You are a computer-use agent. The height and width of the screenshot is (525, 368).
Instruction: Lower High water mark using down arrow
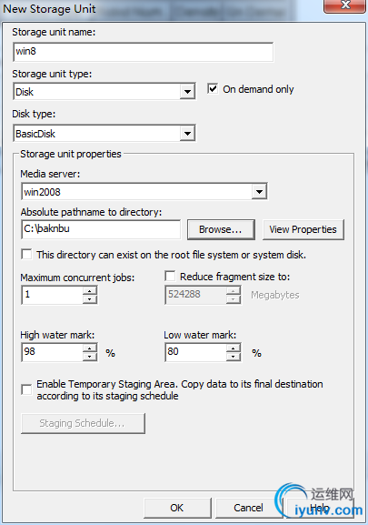(90, 357)
